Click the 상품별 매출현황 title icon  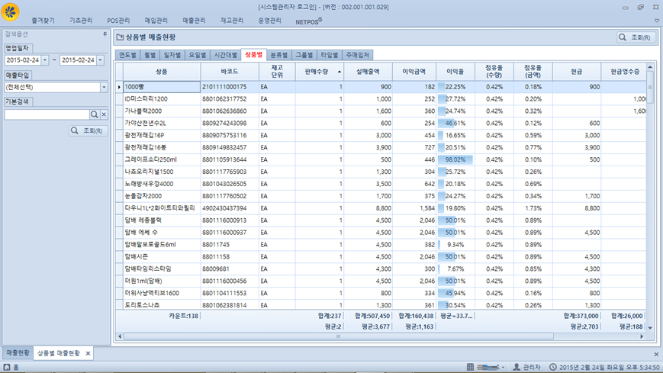tap(120, 37)
